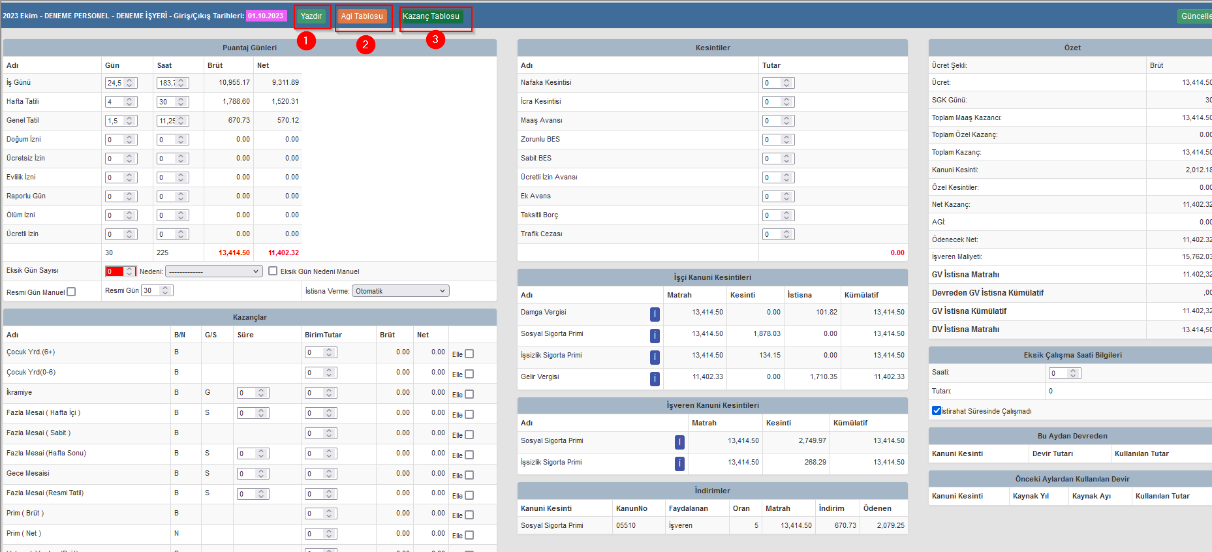1212x552 pixels.
Task: Open the İşveren Sosyal Sigorta Primi info icon
Action: click(679, 442)
